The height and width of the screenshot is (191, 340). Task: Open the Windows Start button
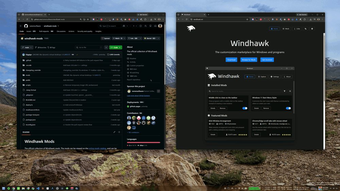[x=3, y=188]
